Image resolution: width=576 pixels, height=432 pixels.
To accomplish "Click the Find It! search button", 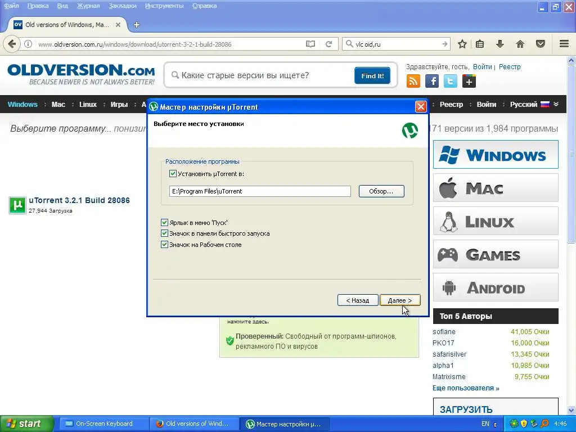I will tap(372, 76).
